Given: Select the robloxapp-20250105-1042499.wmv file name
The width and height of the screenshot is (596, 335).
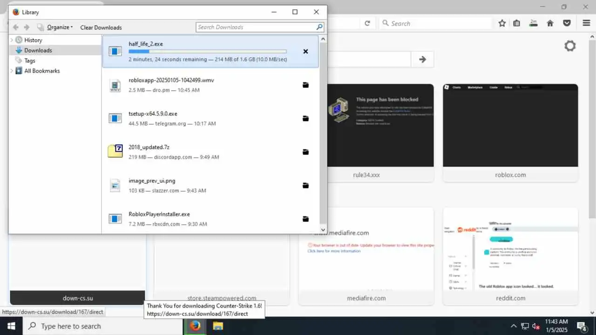Looking at the screenshot, I should point(171,80).
